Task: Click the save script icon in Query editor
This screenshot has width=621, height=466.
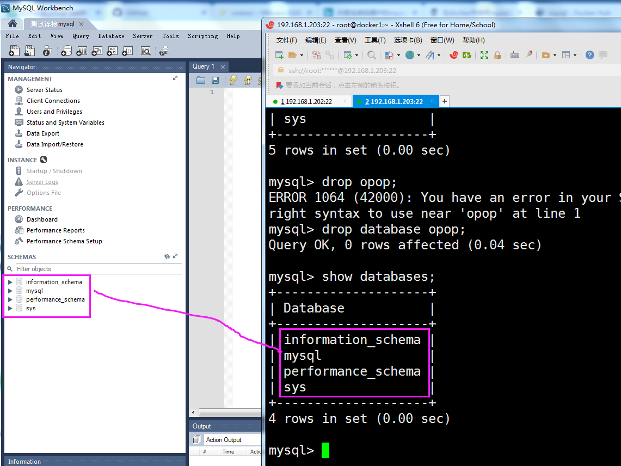Action: pos(215,81)
